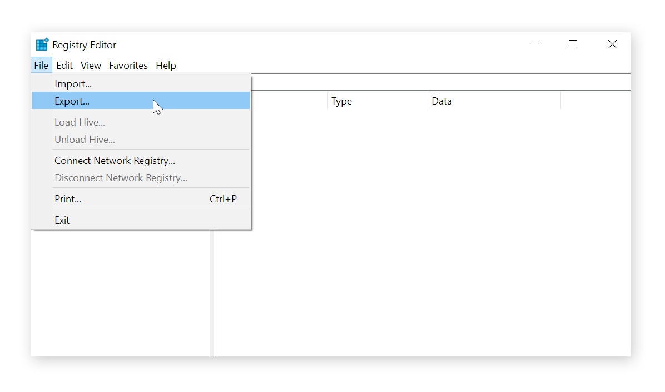Sort values by the Data column

[441, 101]
